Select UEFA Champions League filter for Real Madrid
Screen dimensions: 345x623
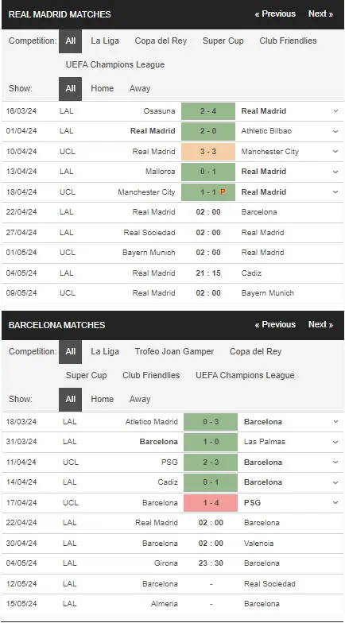(115, 65)
